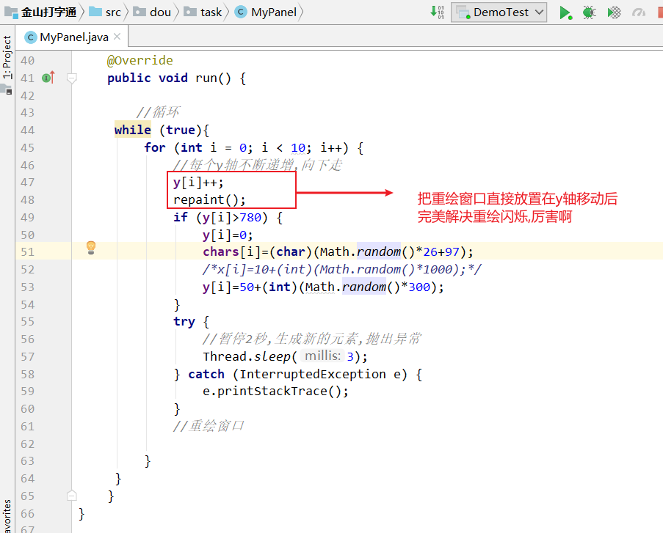Click the @Override annotation
This screenshot has width=663, height=533.
pyautogui.click(x=140, y=60)
